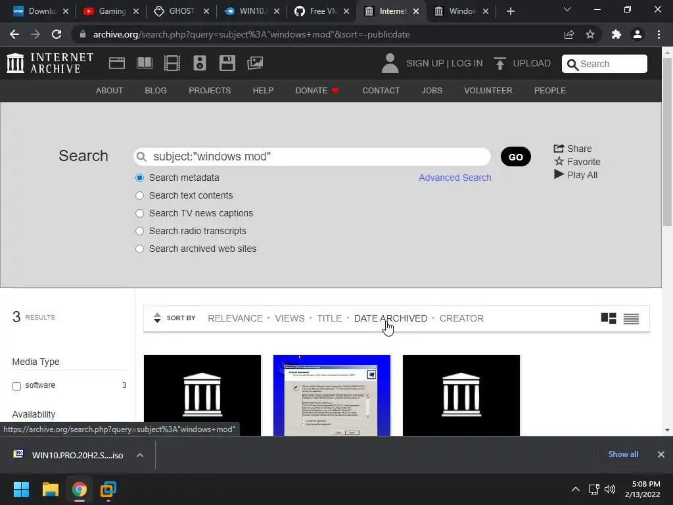Click the subject windows mod search field
673x505 pixels.
[312, 156]
